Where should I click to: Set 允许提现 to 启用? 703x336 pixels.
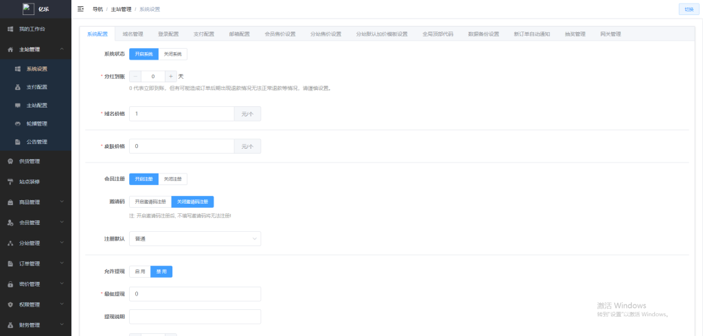pyautogui.click(x=140, y=272)
